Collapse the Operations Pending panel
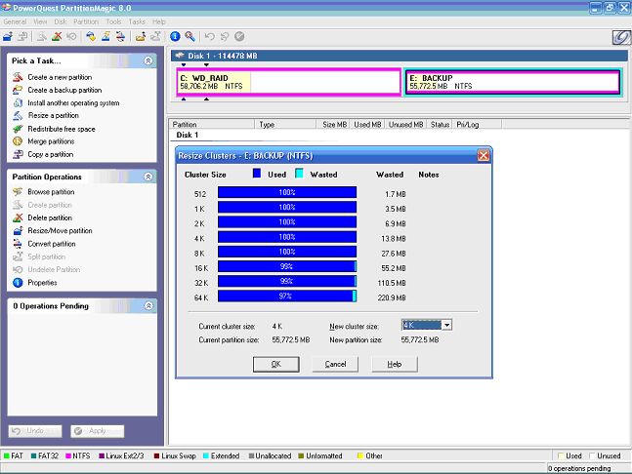 point(147,306)
